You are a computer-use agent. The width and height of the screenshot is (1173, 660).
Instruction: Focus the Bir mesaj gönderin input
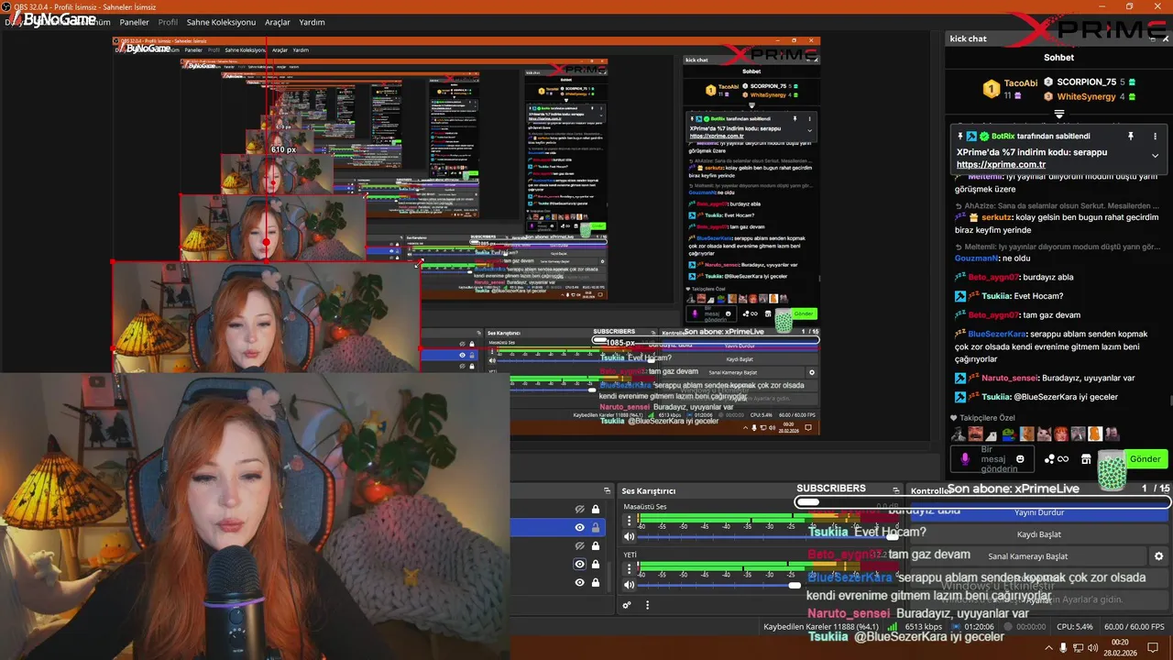(x=993, y=458)
